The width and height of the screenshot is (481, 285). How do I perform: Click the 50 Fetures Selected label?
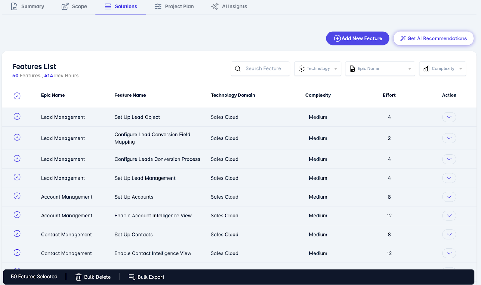34,277
